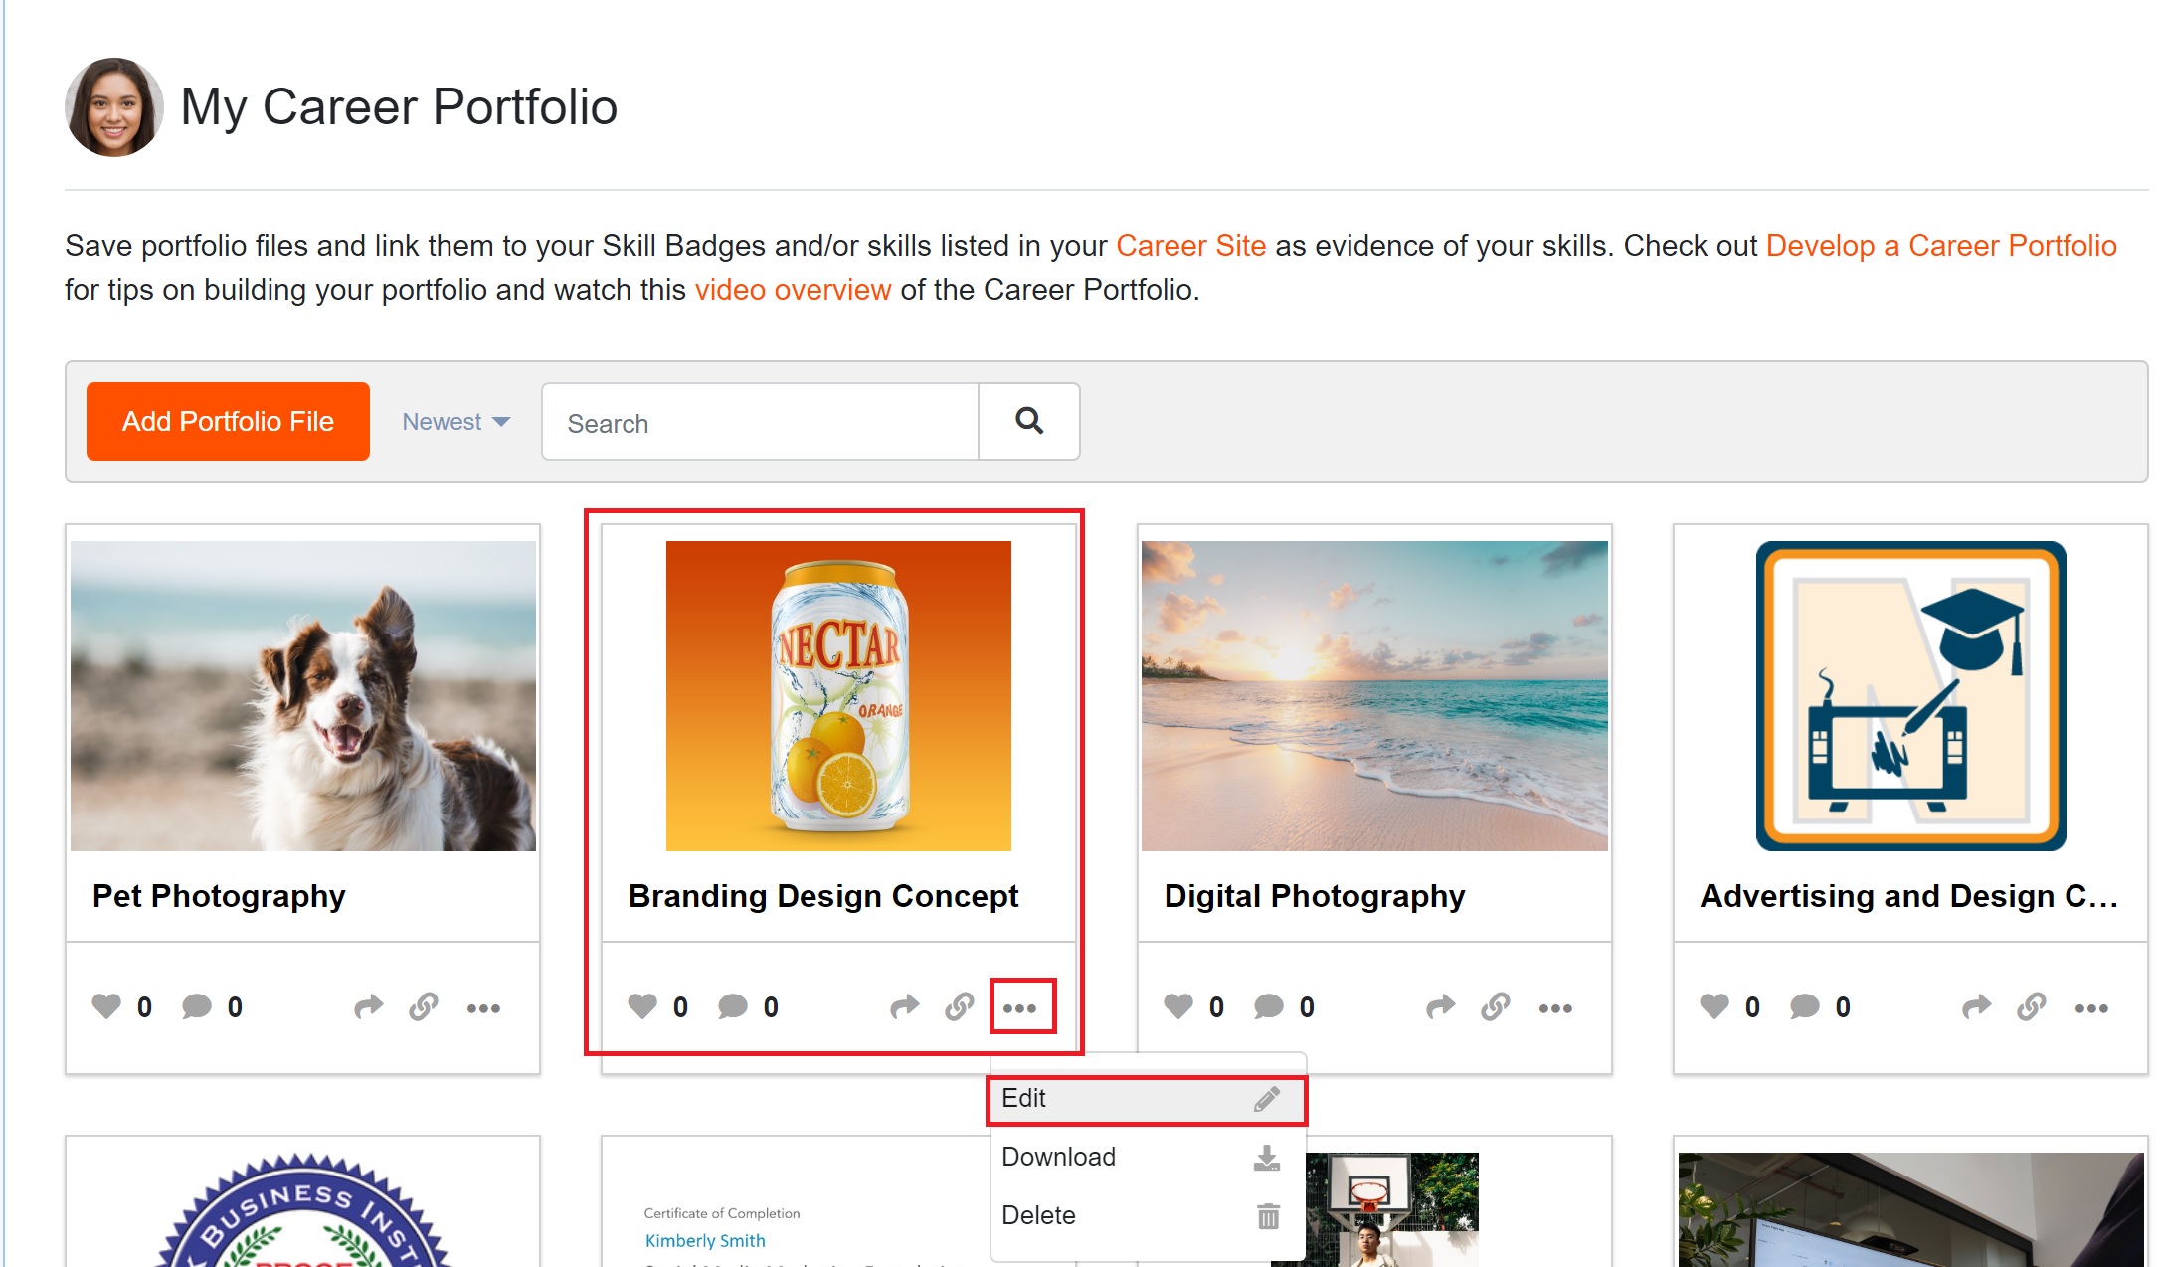Viewport: 2160px width, 1267px height.
Task: Expand the Newest sort dropdown
Action: tap(456, 422)
